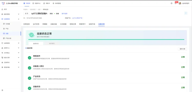Viewport: 192px width, 92px height.
Task: Click 设备 in the breadcrumb
Action: pos(39,9)
